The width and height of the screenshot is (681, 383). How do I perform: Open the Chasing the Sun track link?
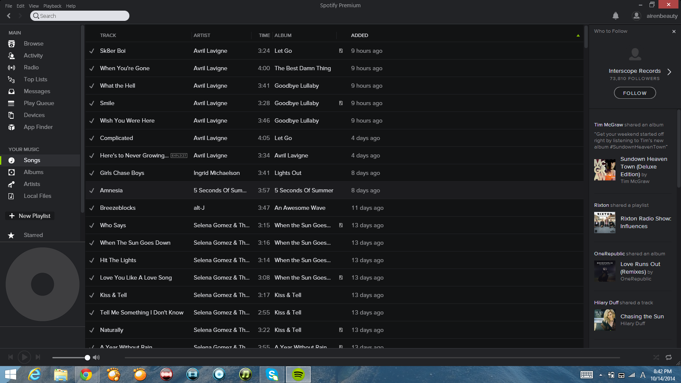pyautogui.click(x=642, y=317)
